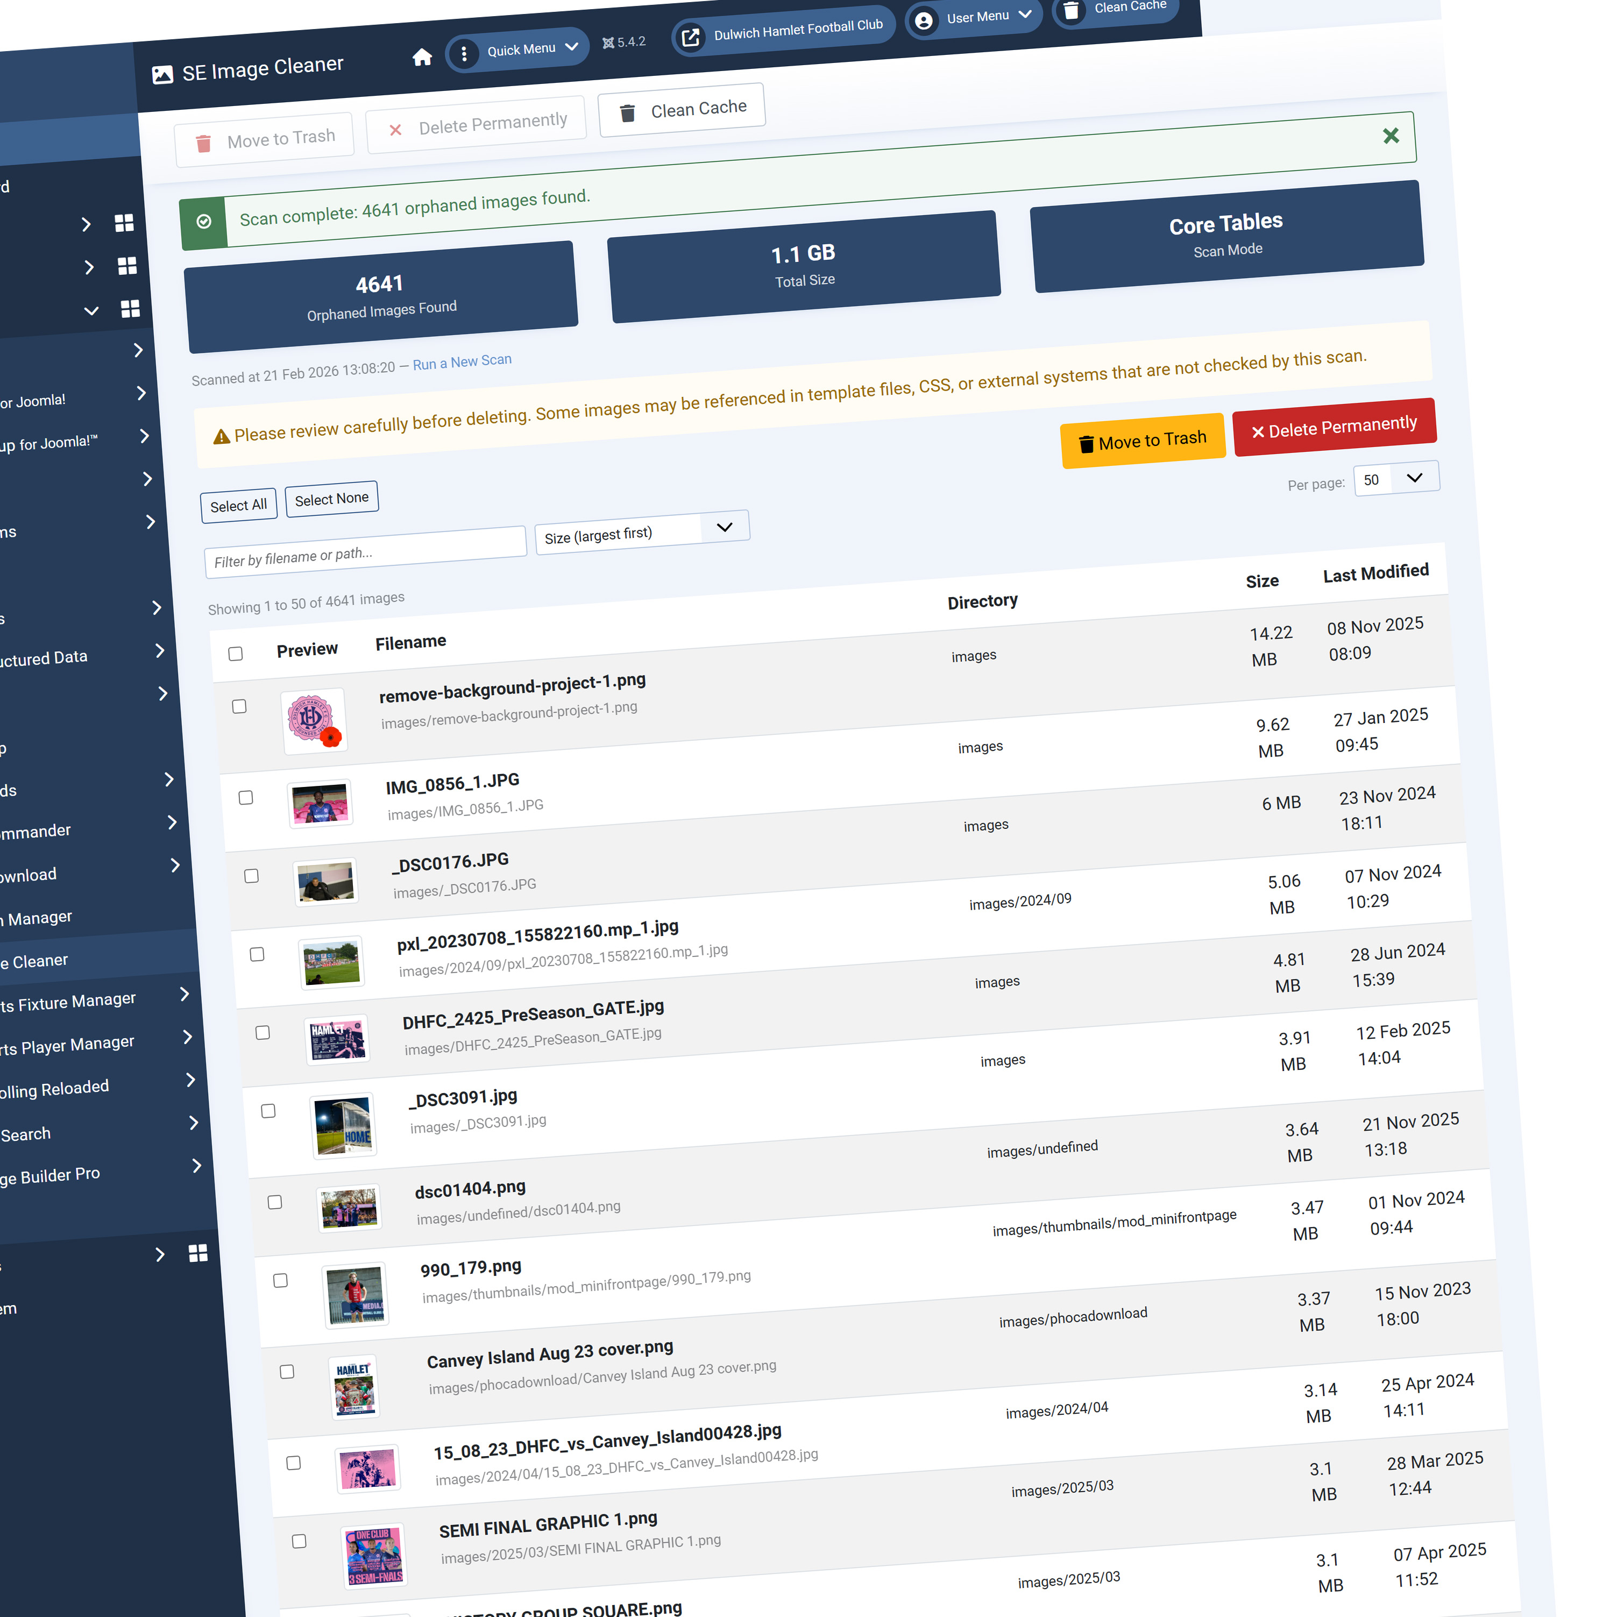Click the Clean Cache trash icon in toolbar
Viewport: 1617px width, 1617px height.
coord(628,113)
